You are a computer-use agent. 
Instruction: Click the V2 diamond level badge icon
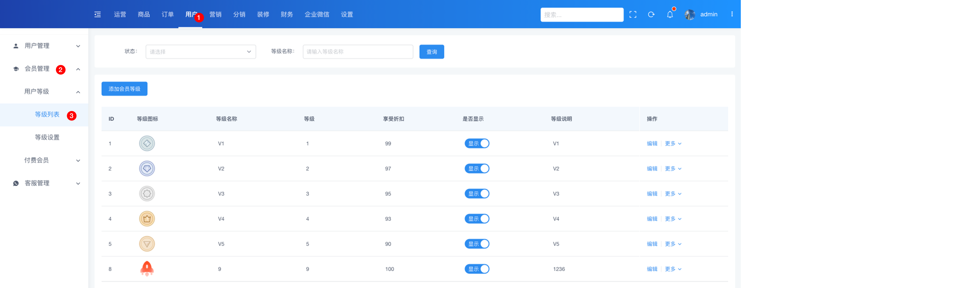[x=147, y=168]
